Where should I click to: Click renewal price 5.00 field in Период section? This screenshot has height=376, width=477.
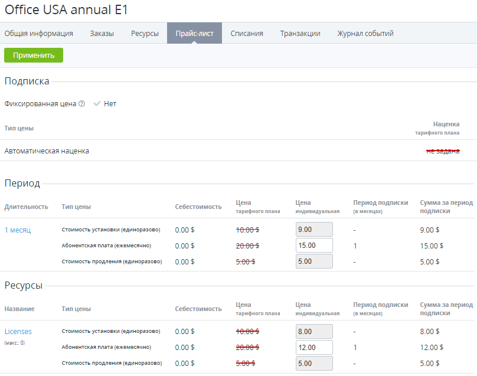click(x=313, y=261)
